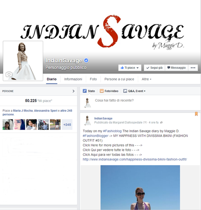Viewport: 201px width, 210px height.
Task: Click the fourth friend thumbnail with flag
Action: point(43,124)
